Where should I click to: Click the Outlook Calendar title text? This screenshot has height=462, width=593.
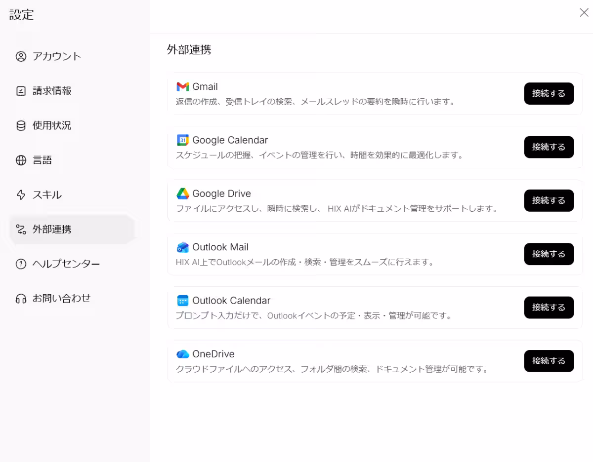[x=232, y=301]
